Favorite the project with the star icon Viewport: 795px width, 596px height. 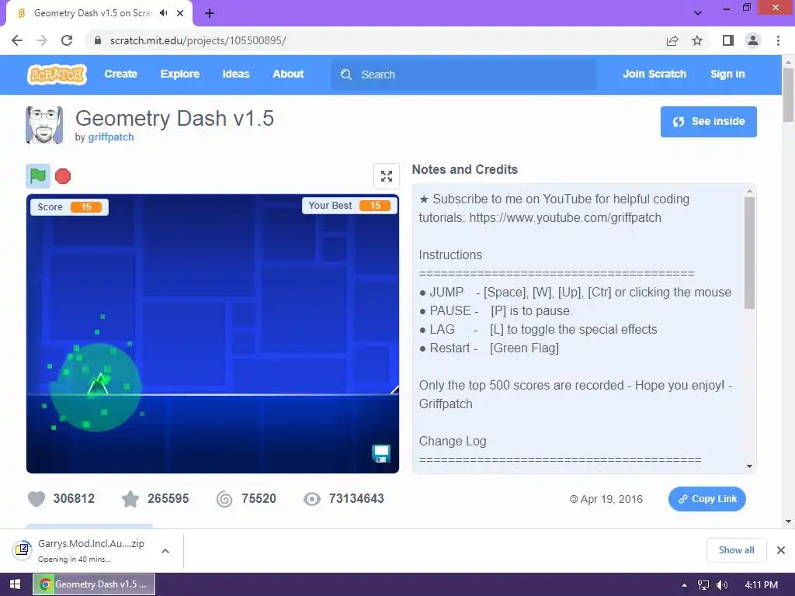click(130, 499)
